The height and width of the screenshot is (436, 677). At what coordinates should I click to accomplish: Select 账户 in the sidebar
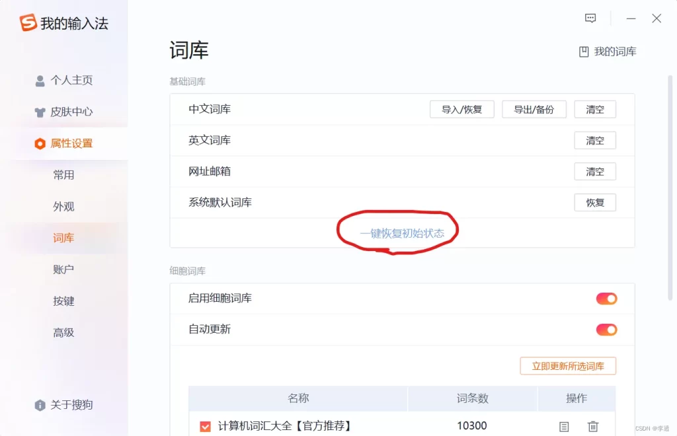tap(63, 269)
